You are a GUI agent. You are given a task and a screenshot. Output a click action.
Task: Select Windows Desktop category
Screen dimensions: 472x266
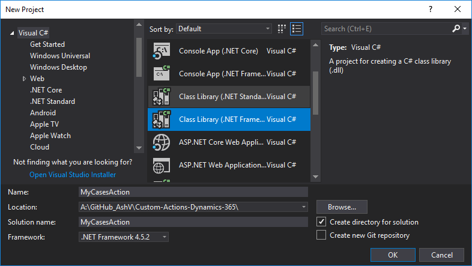click(58, 67)
